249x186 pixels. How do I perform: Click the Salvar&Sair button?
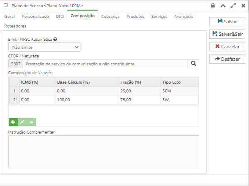227,34
